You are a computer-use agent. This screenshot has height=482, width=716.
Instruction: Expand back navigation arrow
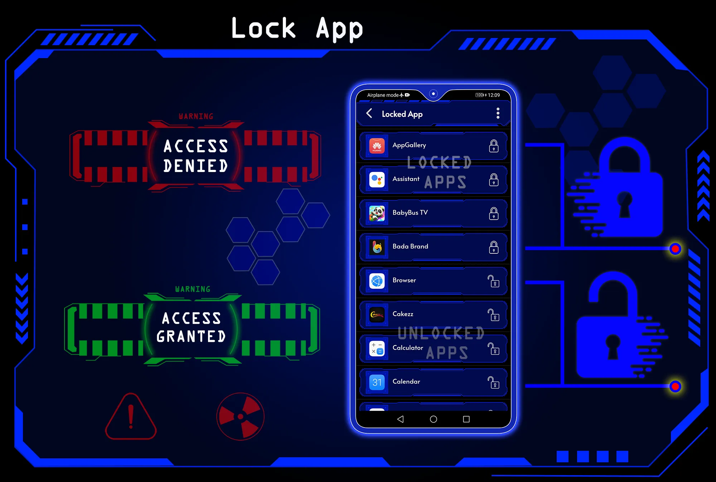pyautogui.click(x=368, y=114)
